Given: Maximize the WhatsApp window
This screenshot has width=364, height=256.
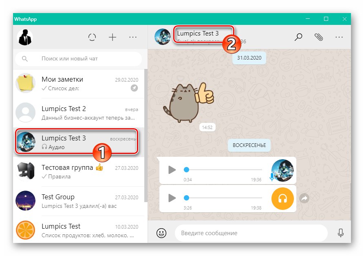Looking at the screenshot, I should [x=326, y=19].
